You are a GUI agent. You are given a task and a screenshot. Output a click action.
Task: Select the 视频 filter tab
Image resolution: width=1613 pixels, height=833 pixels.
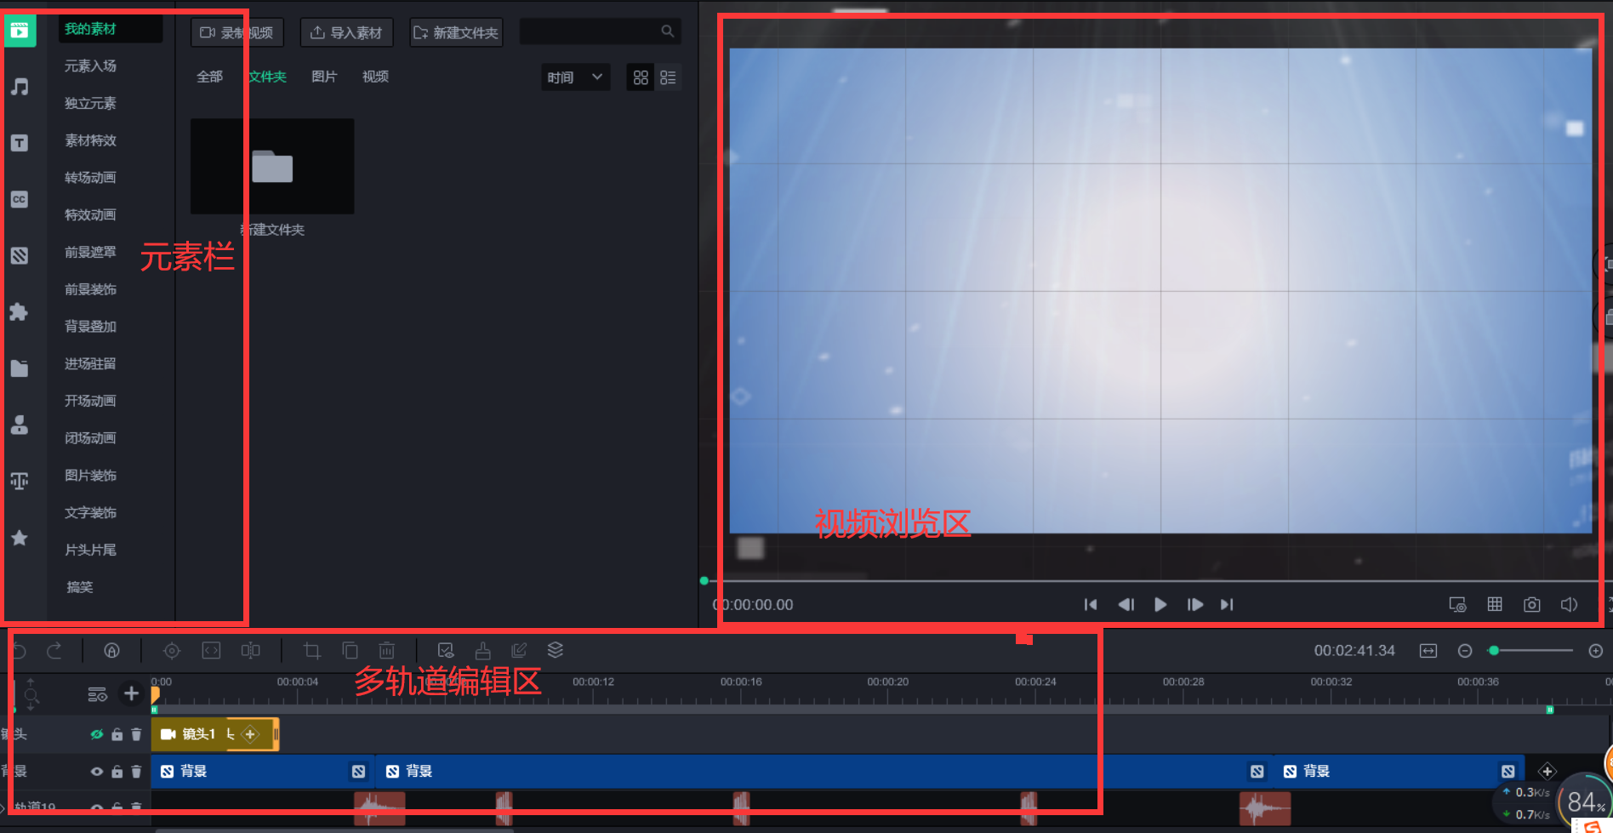375,77
